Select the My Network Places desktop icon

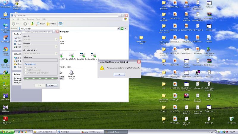(x=5, y=28)
